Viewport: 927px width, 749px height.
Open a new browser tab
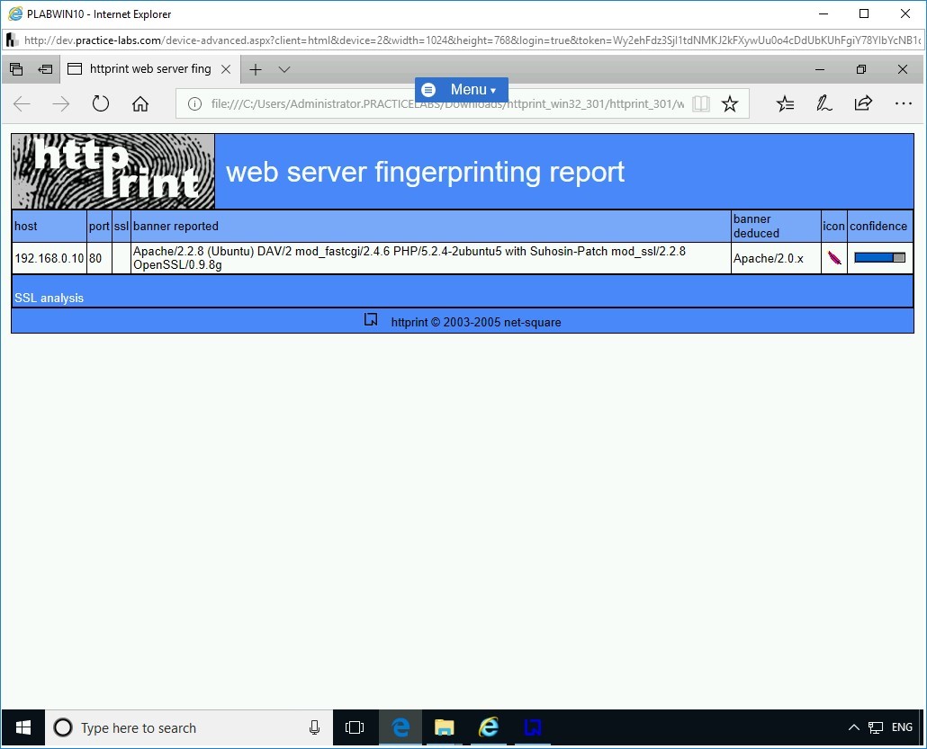pos(256,69)
